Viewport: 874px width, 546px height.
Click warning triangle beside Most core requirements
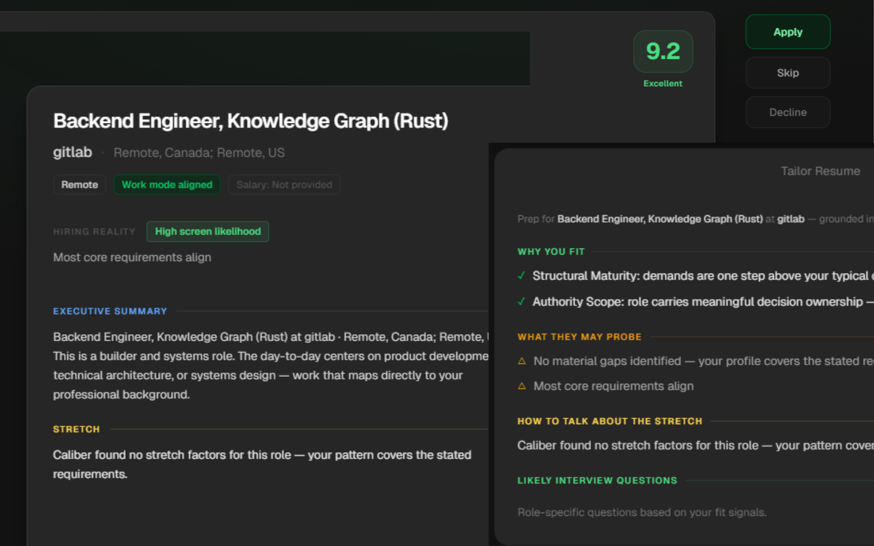click(x=522, y=387)
